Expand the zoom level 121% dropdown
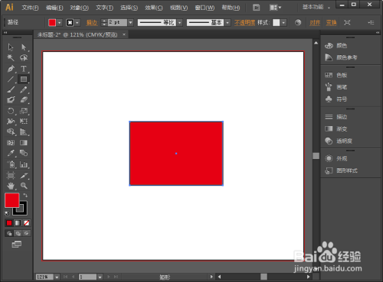This screenshot has width=383, height=282. tap(57, 277)
